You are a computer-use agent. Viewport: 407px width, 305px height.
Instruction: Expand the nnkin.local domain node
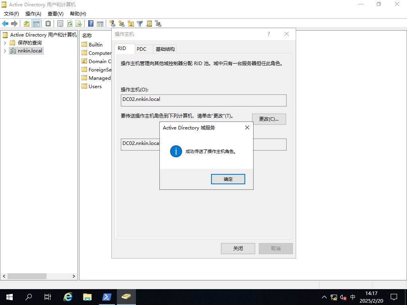pyautogui.click(x=5, y=51)
